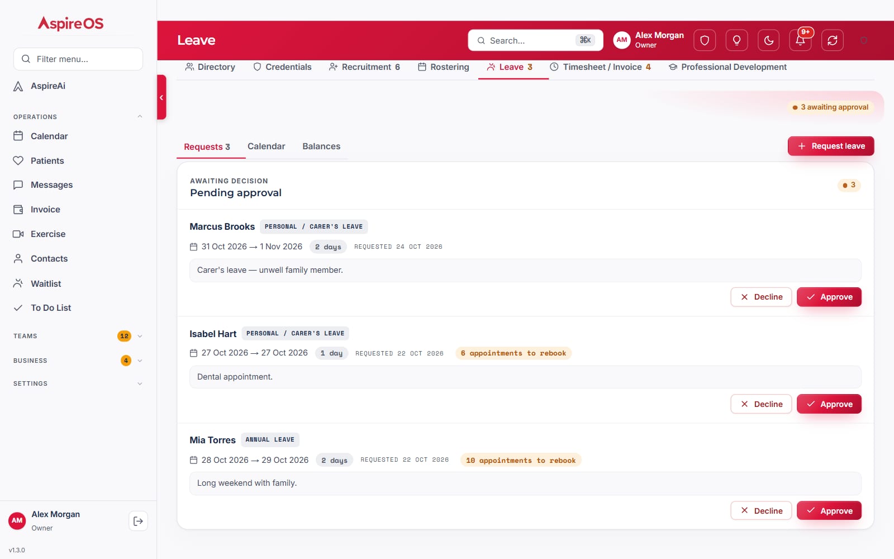The image size is (894, 559).
Task: Switch to the Directory tab
Action: tap(210, 67)
